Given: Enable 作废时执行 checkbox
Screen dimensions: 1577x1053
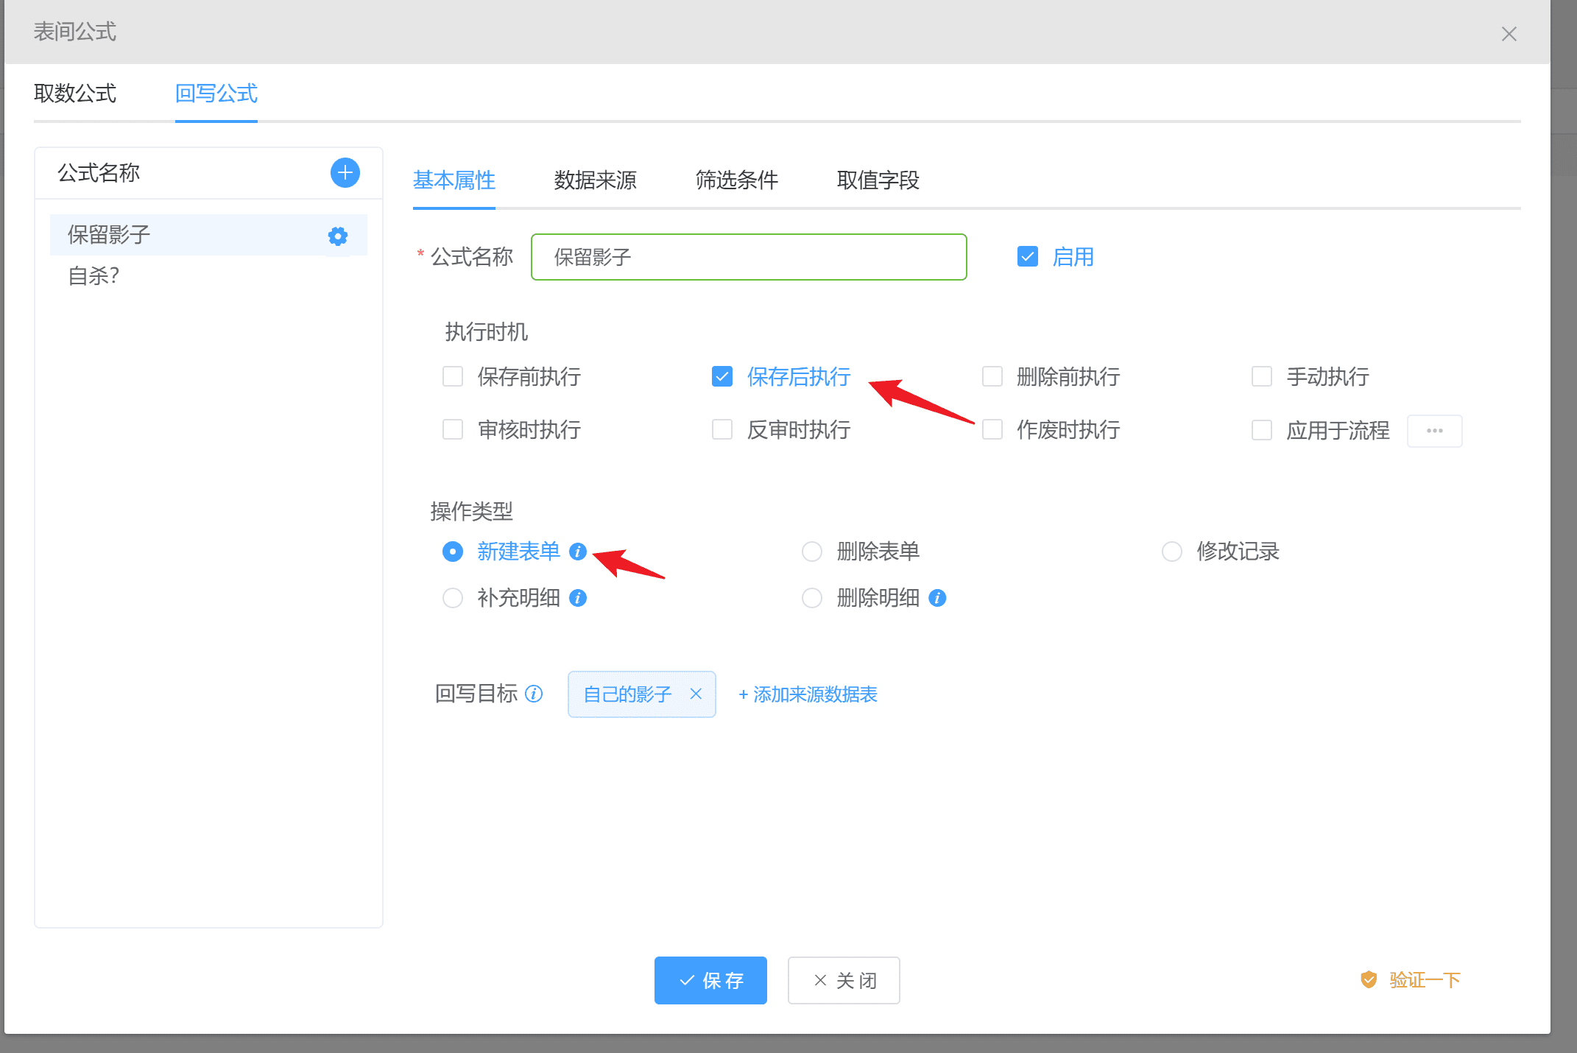Looking at the screenshot, I should point(992,429).
